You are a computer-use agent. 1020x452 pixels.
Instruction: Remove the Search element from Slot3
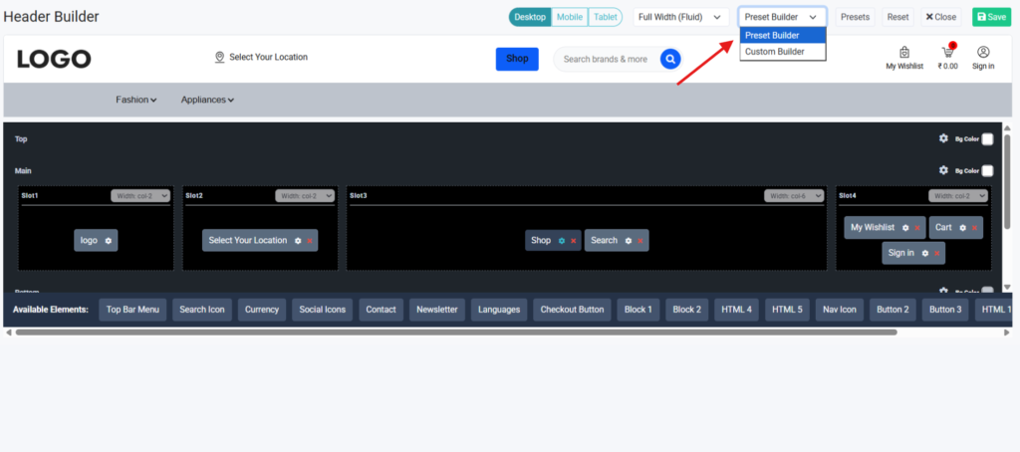point(640,241)
